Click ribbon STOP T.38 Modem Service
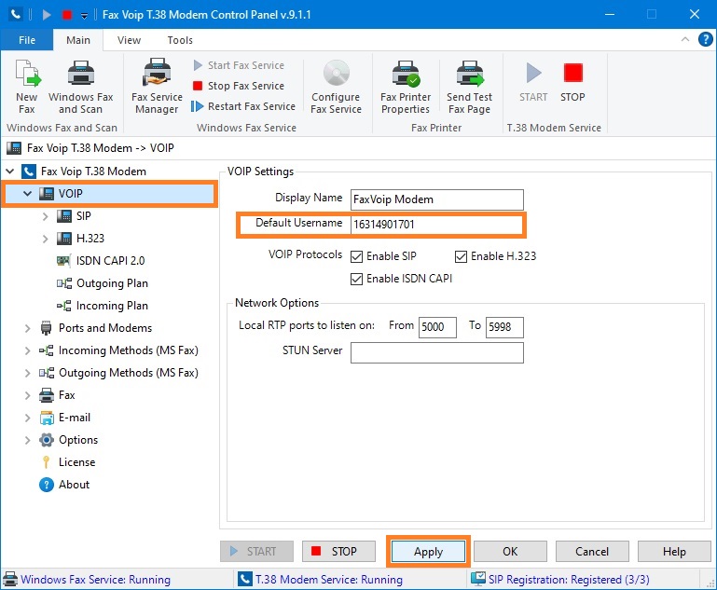717x590 pixels. pyautogui.click(x=572, y=82)
